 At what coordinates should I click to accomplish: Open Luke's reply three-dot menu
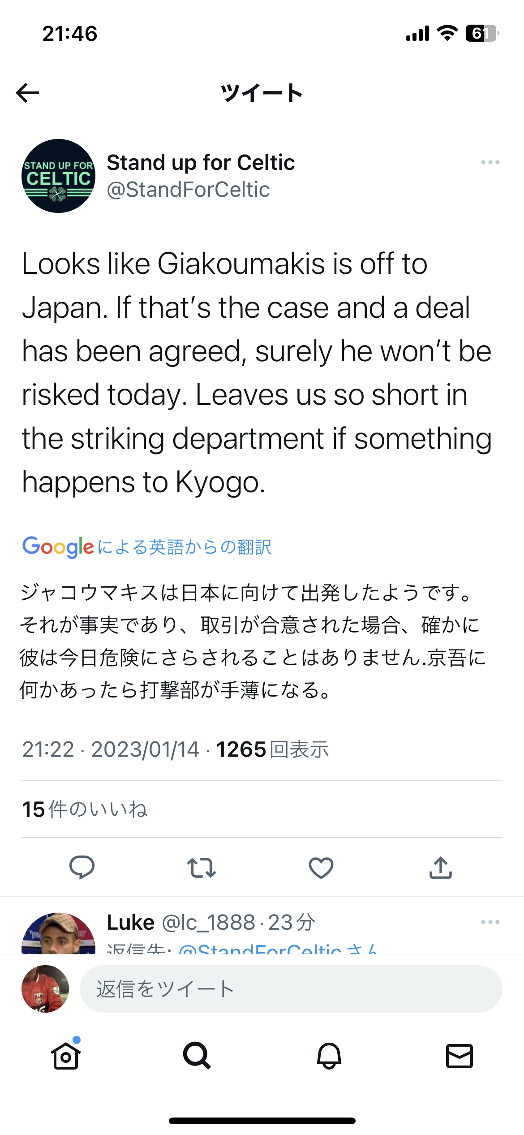point(490,922)
